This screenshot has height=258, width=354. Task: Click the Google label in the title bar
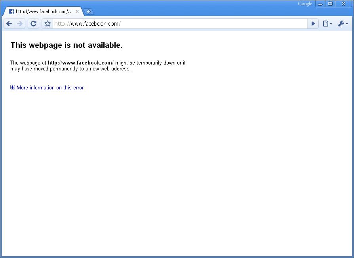coord(305,4)
